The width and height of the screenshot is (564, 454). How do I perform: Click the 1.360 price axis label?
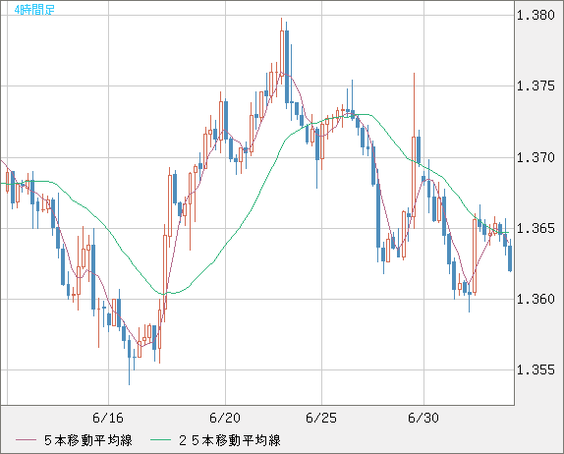pyautogui.click(x=536, y=299)
